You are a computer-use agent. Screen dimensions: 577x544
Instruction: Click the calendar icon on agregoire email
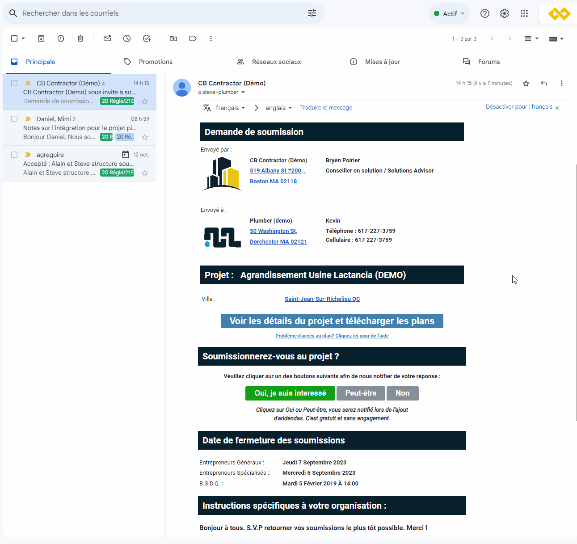(126, 155)
